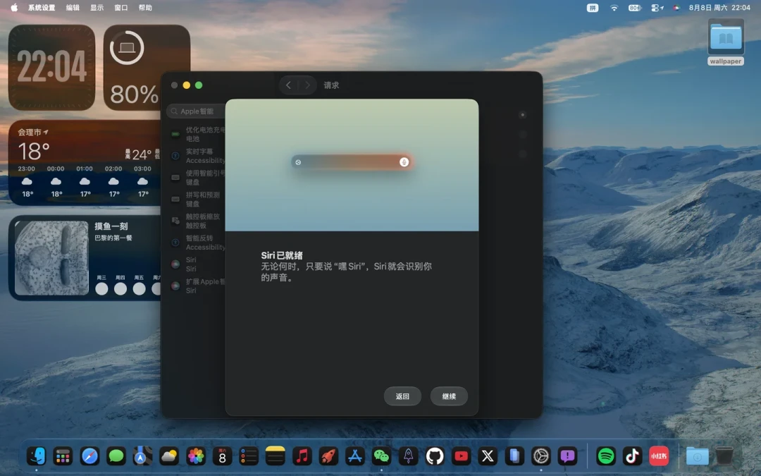Open Trash in the Dock
This screenshot has width=761, height=476.
[724, 456]
